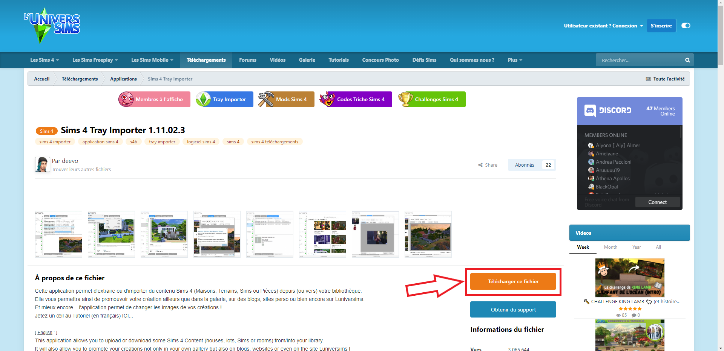Go to Accueil breadcrumb
This screenshot has width=724, height=351.
42,79
